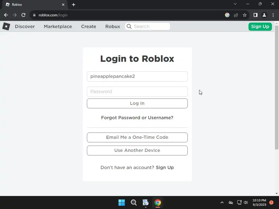Close the Roblox tab
This screenshot has height=209, width=279.
[63, 5]
